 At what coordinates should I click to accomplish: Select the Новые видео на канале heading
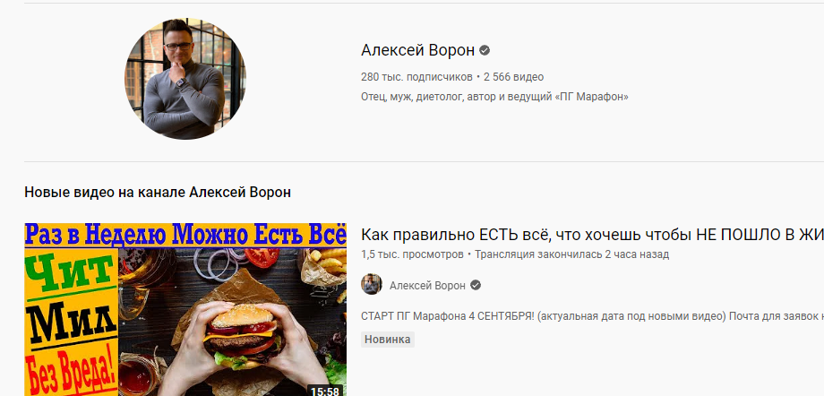click(158, 193)
